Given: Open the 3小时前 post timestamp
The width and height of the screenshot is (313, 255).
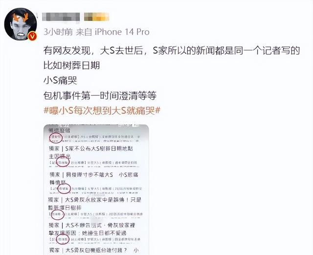Looking at the screenshot, I should click(58, 32).
